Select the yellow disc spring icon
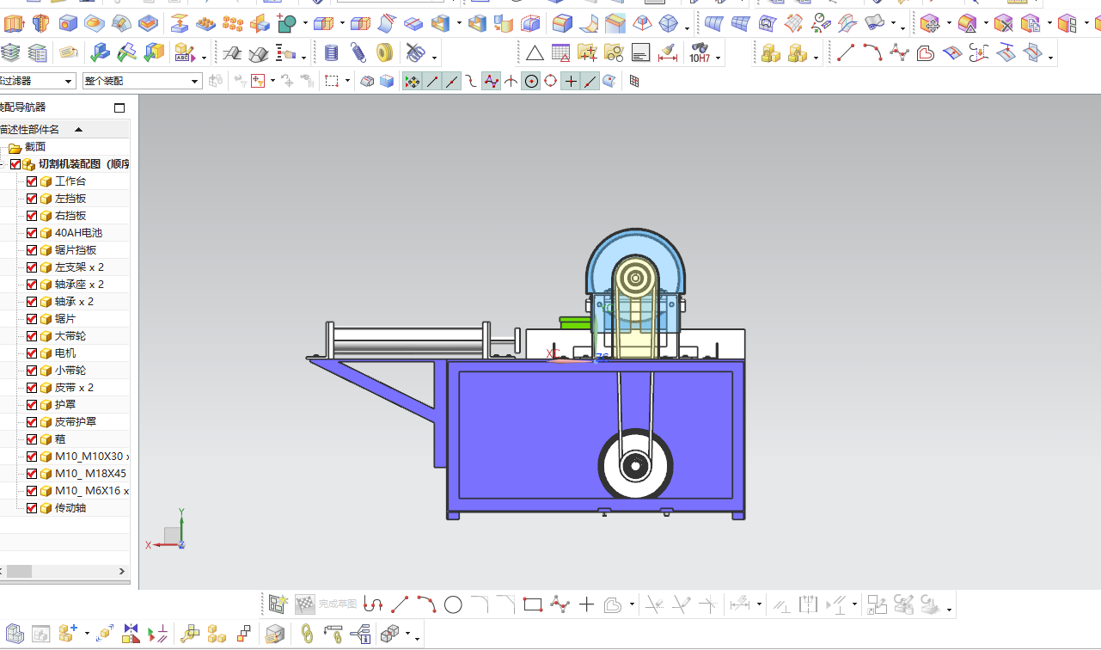 [385, 53]
